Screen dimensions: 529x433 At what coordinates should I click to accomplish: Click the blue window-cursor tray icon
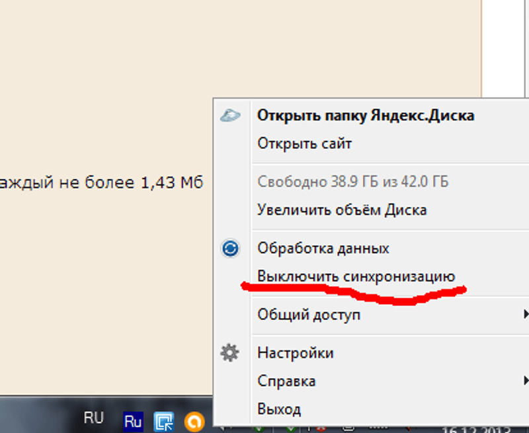164,422
